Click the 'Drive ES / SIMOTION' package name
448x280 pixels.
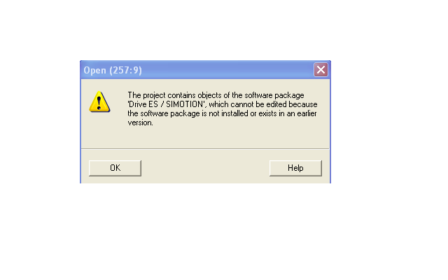click(x=167, y=104)
